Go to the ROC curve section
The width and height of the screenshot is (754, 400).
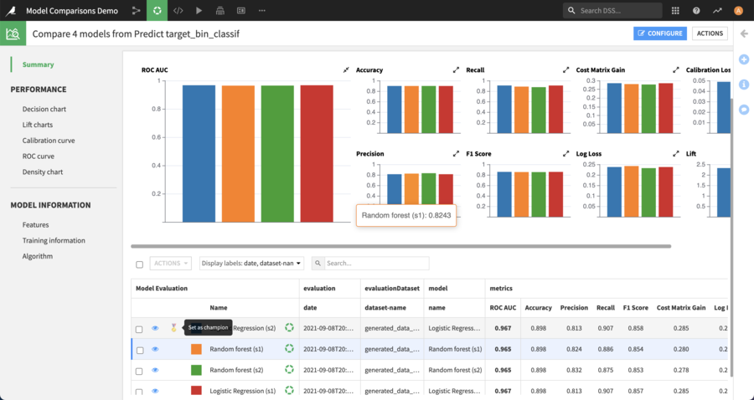pos(39,156)
